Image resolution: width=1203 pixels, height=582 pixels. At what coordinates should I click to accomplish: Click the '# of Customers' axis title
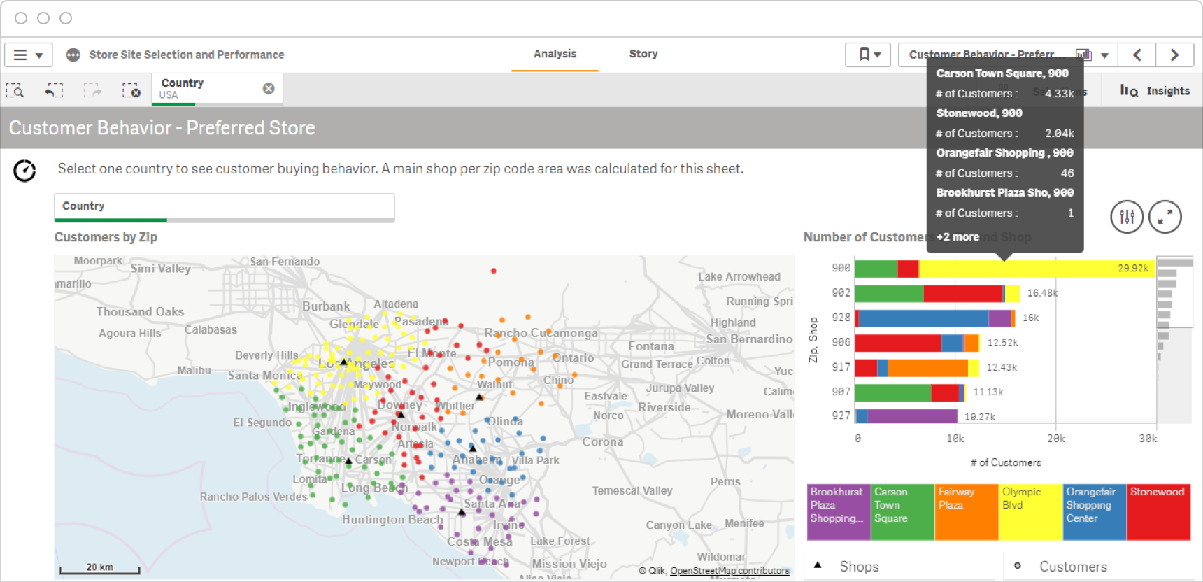pyautogui.click(x=1006, y=462)
